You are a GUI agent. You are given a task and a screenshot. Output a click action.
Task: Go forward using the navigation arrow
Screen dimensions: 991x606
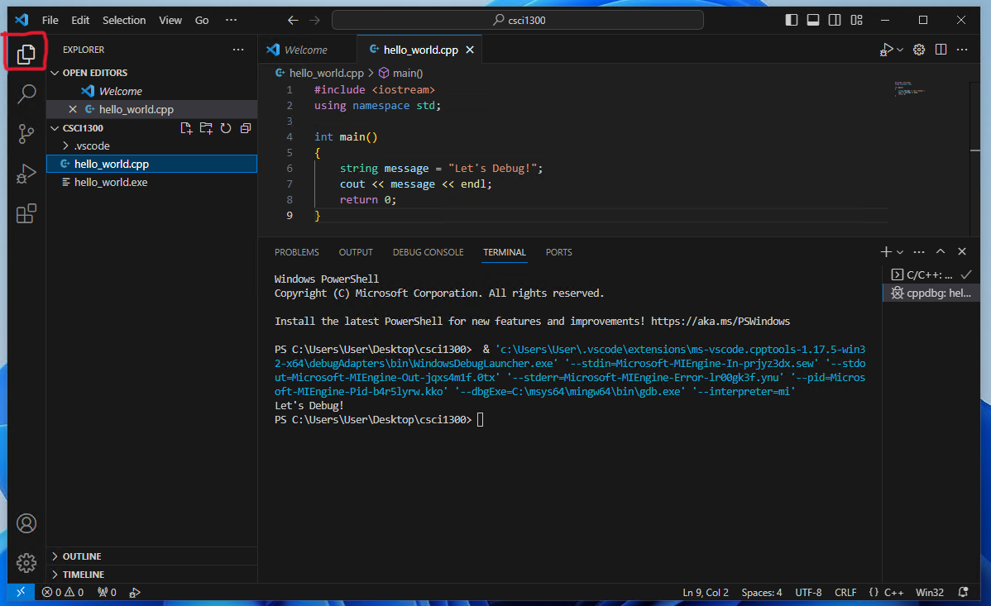[x=314, y=20]
